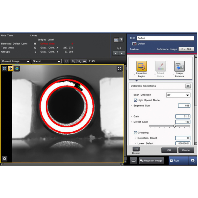Screen dimensions: 198x198
Task: Select the Inspection Region tool
Action: 142,67
